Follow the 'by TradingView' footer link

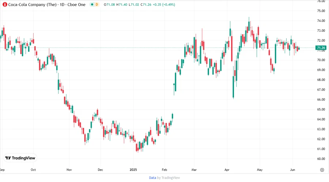pos(169,178)
